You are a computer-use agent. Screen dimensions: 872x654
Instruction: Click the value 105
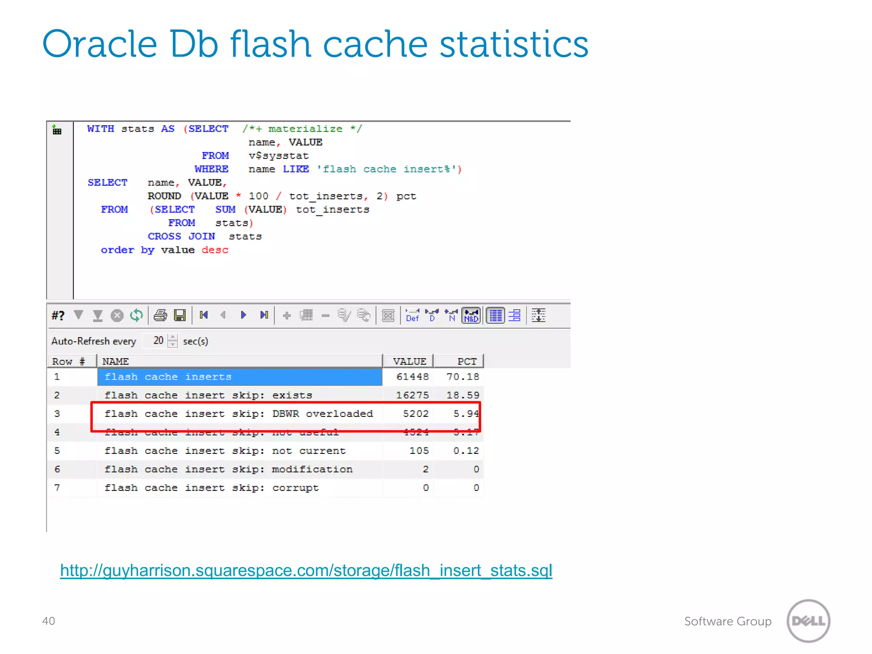pyautogui.click(x=419, y=451)
